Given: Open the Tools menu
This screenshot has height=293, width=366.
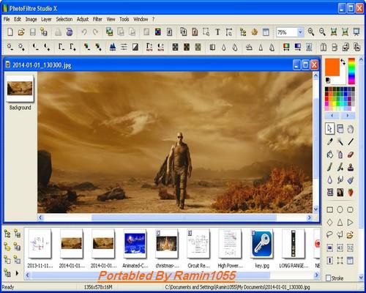Looking at the screenshot, I should [124, 19].
